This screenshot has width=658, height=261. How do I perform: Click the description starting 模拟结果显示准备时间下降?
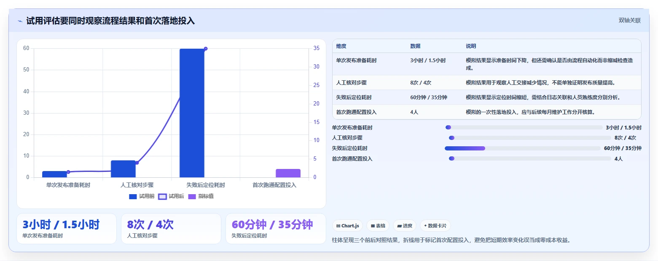(549, 64)
